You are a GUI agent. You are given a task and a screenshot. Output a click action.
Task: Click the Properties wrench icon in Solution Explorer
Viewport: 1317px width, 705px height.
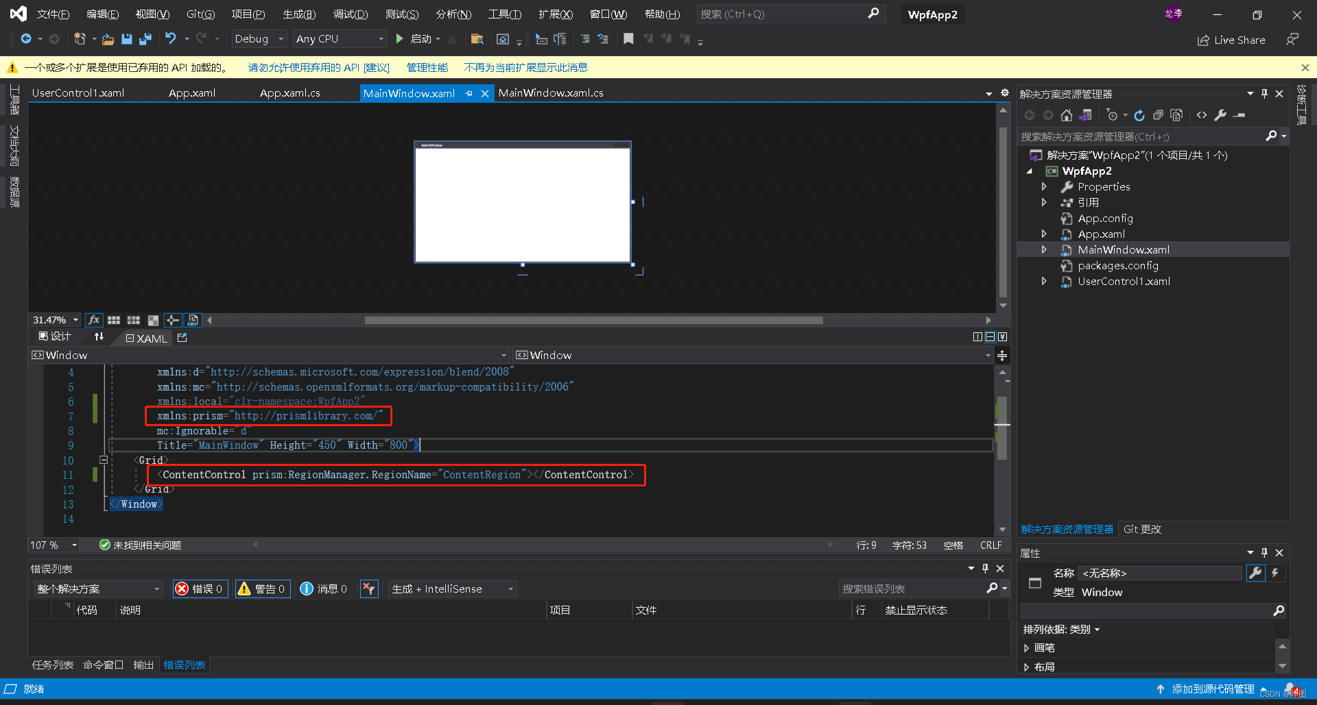1220,115
